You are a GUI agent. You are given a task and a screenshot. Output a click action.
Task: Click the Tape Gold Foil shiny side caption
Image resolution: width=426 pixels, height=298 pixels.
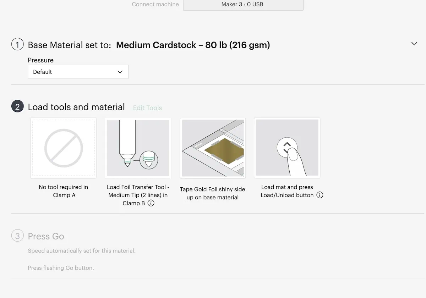213,193
